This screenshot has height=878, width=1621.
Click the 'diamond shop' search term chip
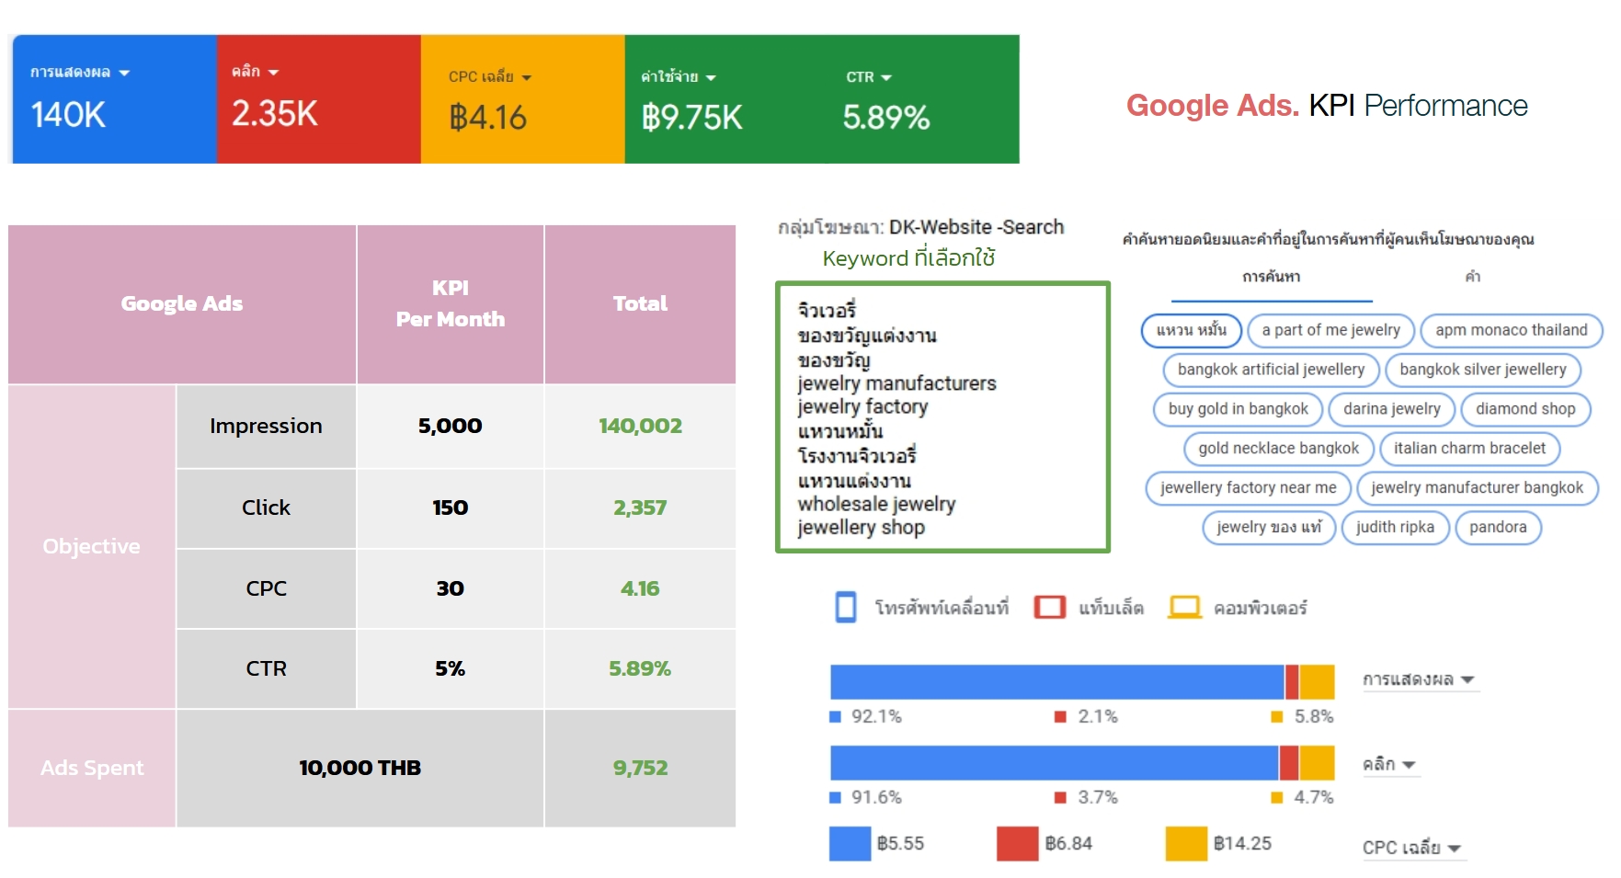click(x=1524, y=409)
